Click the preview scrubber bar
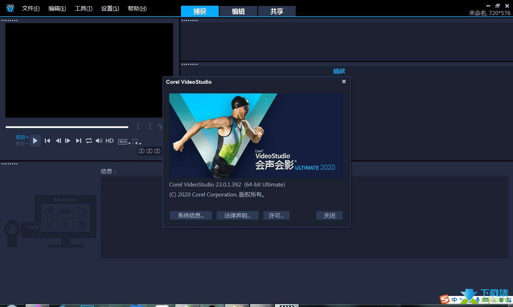513x307 pixels. pos(67,127)
